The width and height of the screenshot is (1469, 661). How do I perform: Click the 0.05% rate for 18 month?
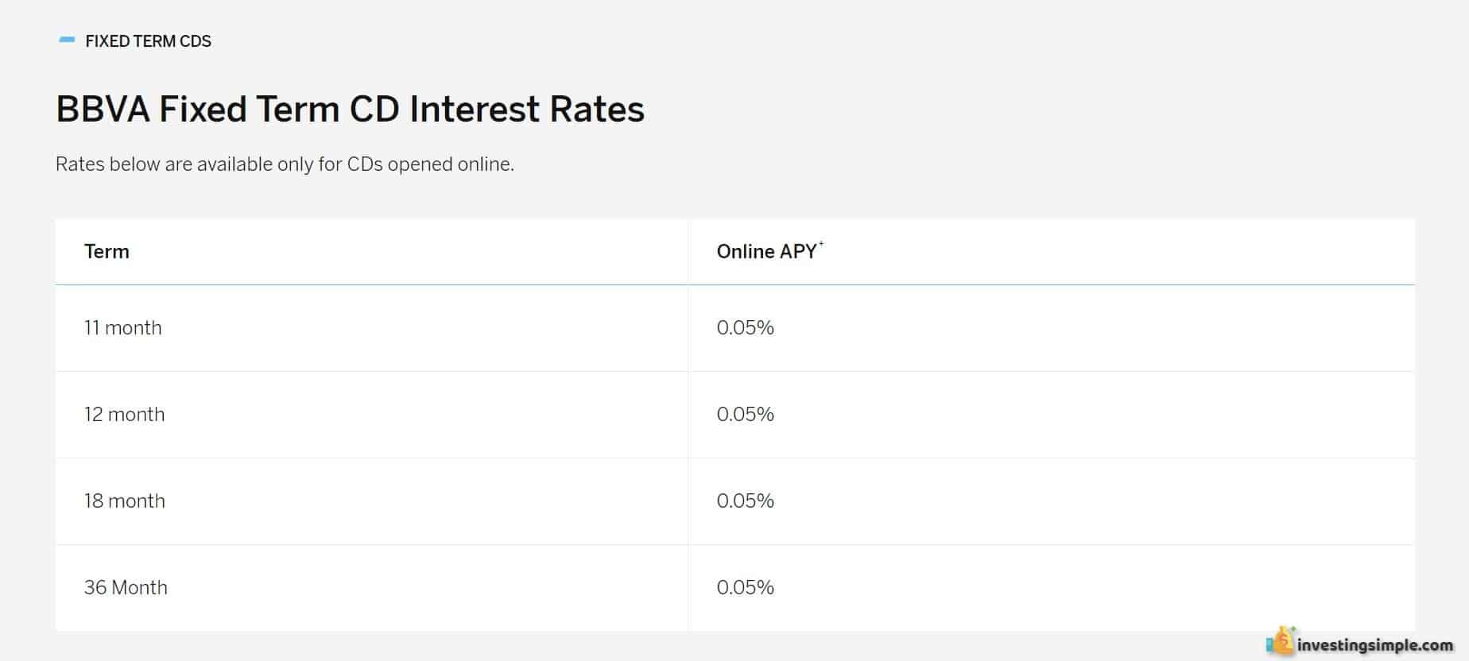[745, 501]
